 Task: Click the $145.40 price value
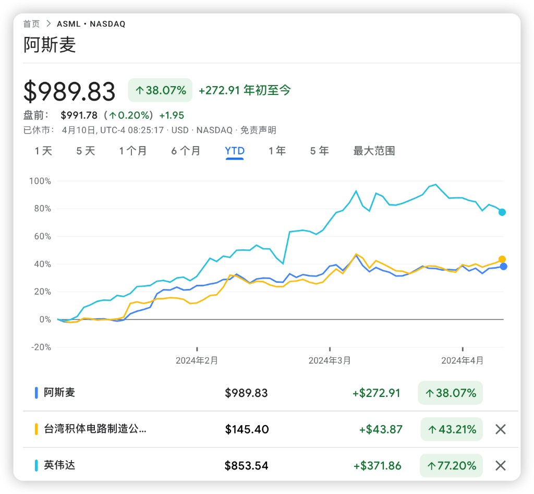[x=247, y=429]
